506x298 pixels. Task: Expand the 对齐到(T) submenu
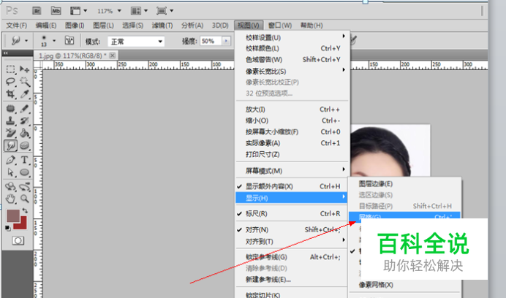292,241
